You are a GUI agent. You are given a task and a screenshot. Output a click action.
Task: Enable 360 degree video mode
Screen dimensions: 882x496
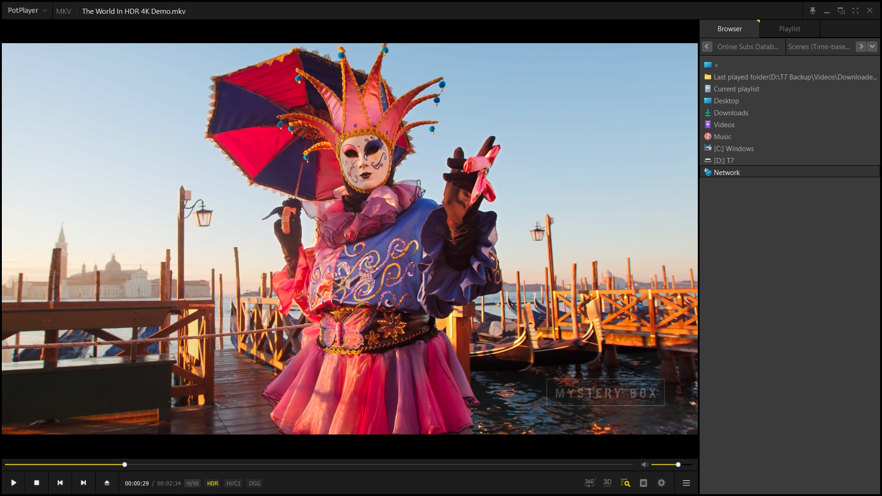click(589, 483)
